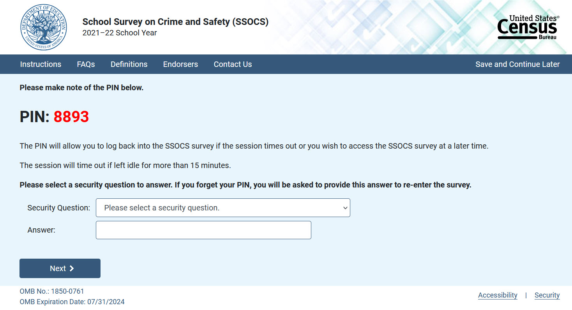This screenshot has height=310, width=572.
Task: Click Save and Continue Later
Action: [x=517, y=64]
